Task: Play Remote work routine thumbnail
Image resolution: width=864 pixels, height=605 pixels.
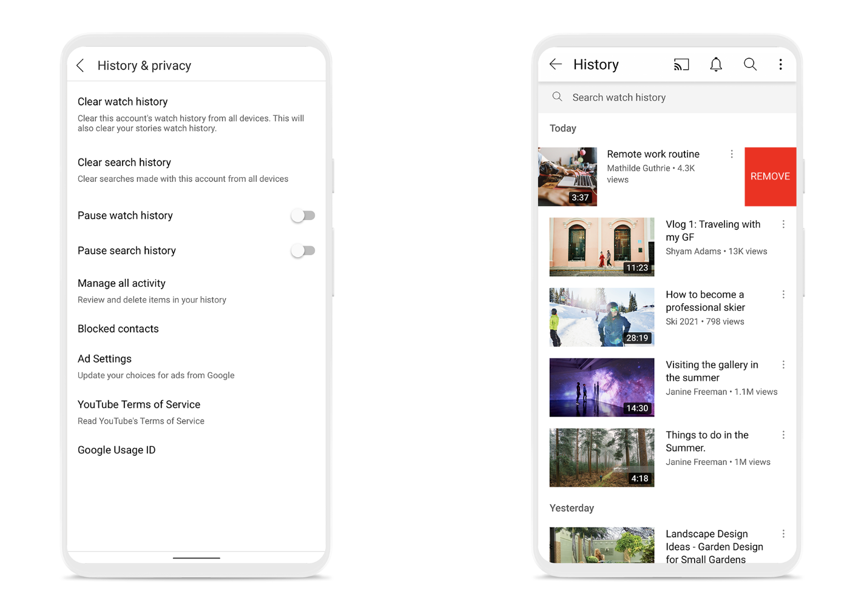Action: (x=567, y=176)
